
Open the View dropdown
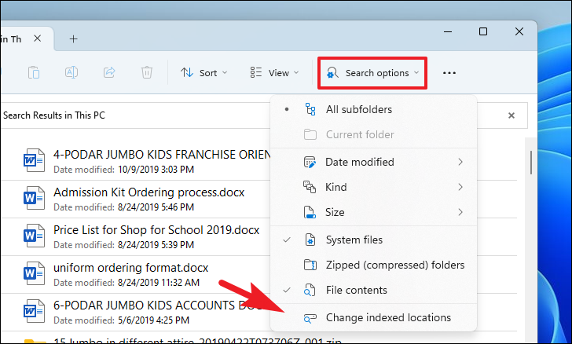click(275, 73)
